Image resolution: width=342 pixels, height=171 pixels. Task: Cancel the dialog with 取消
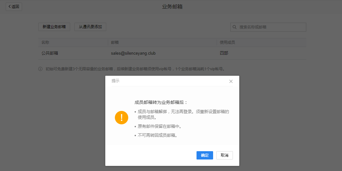[x=224, y=155]
